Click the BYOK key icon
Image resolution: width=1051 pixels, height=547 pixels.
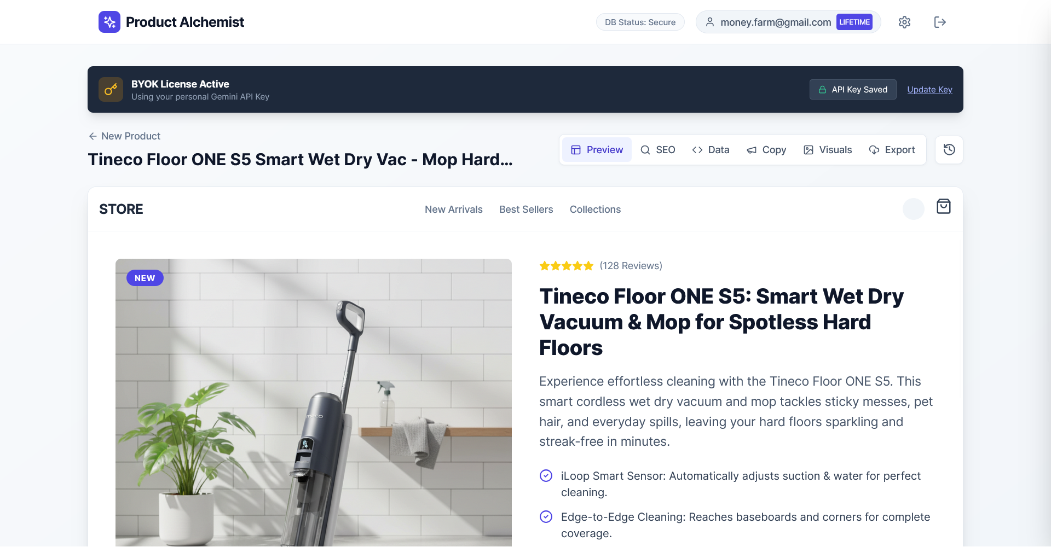(x=111, y=90)
